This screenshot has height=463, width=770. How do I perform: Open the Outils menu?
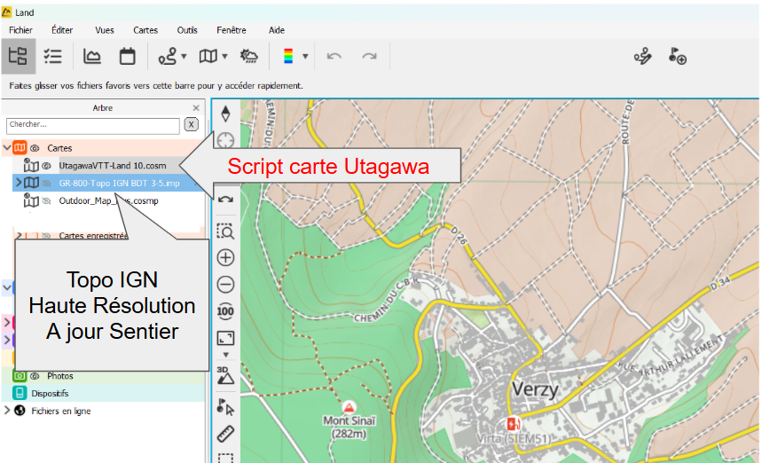187,30
